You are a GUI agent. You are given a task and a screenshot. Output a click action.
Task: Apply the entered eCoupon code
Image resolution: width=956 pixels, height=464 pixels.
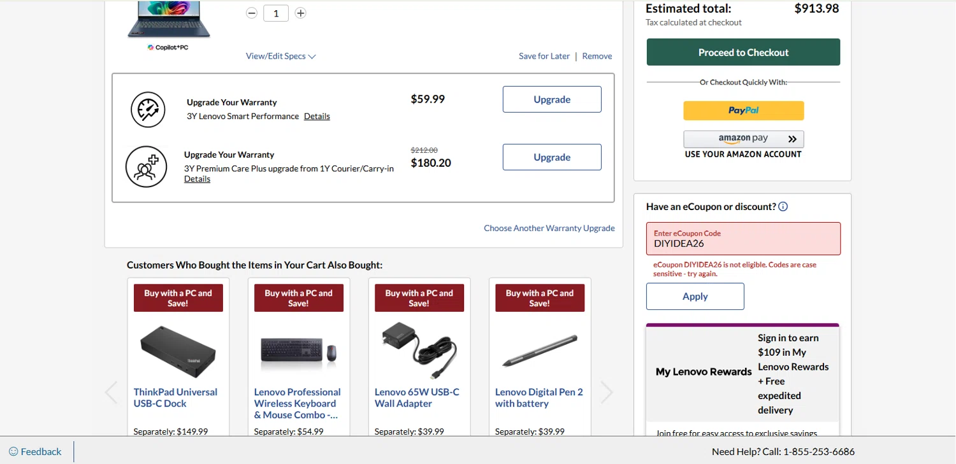click(x=695, y=297)
